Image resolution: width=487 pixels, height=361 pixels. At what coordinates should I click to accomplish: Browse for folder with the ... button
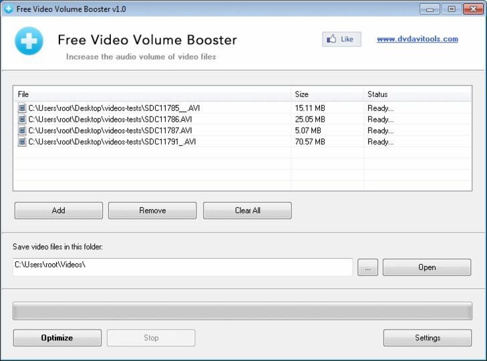point(367,267)
